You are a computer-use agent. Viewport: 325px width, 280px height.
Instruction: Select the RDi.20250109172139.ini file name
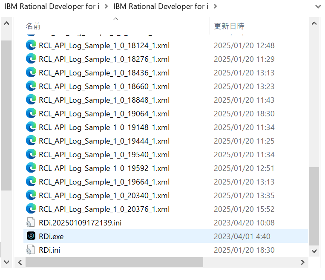pyautogui.click(x=80, y=223)
